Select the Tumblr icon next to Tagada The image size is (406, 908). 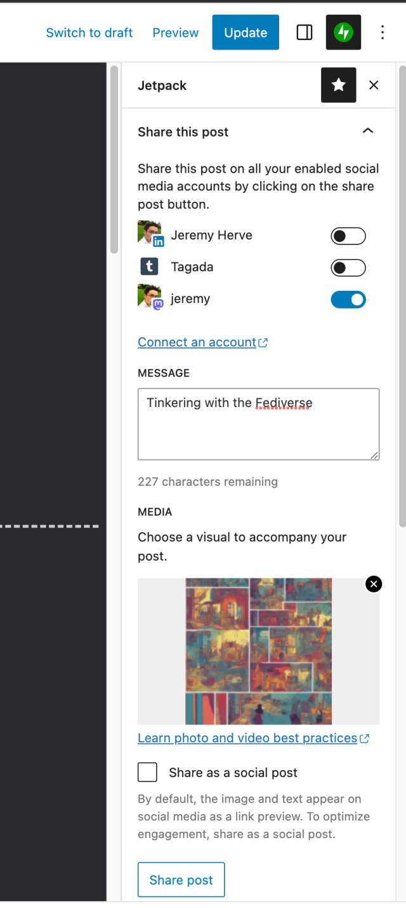(148, 266)
